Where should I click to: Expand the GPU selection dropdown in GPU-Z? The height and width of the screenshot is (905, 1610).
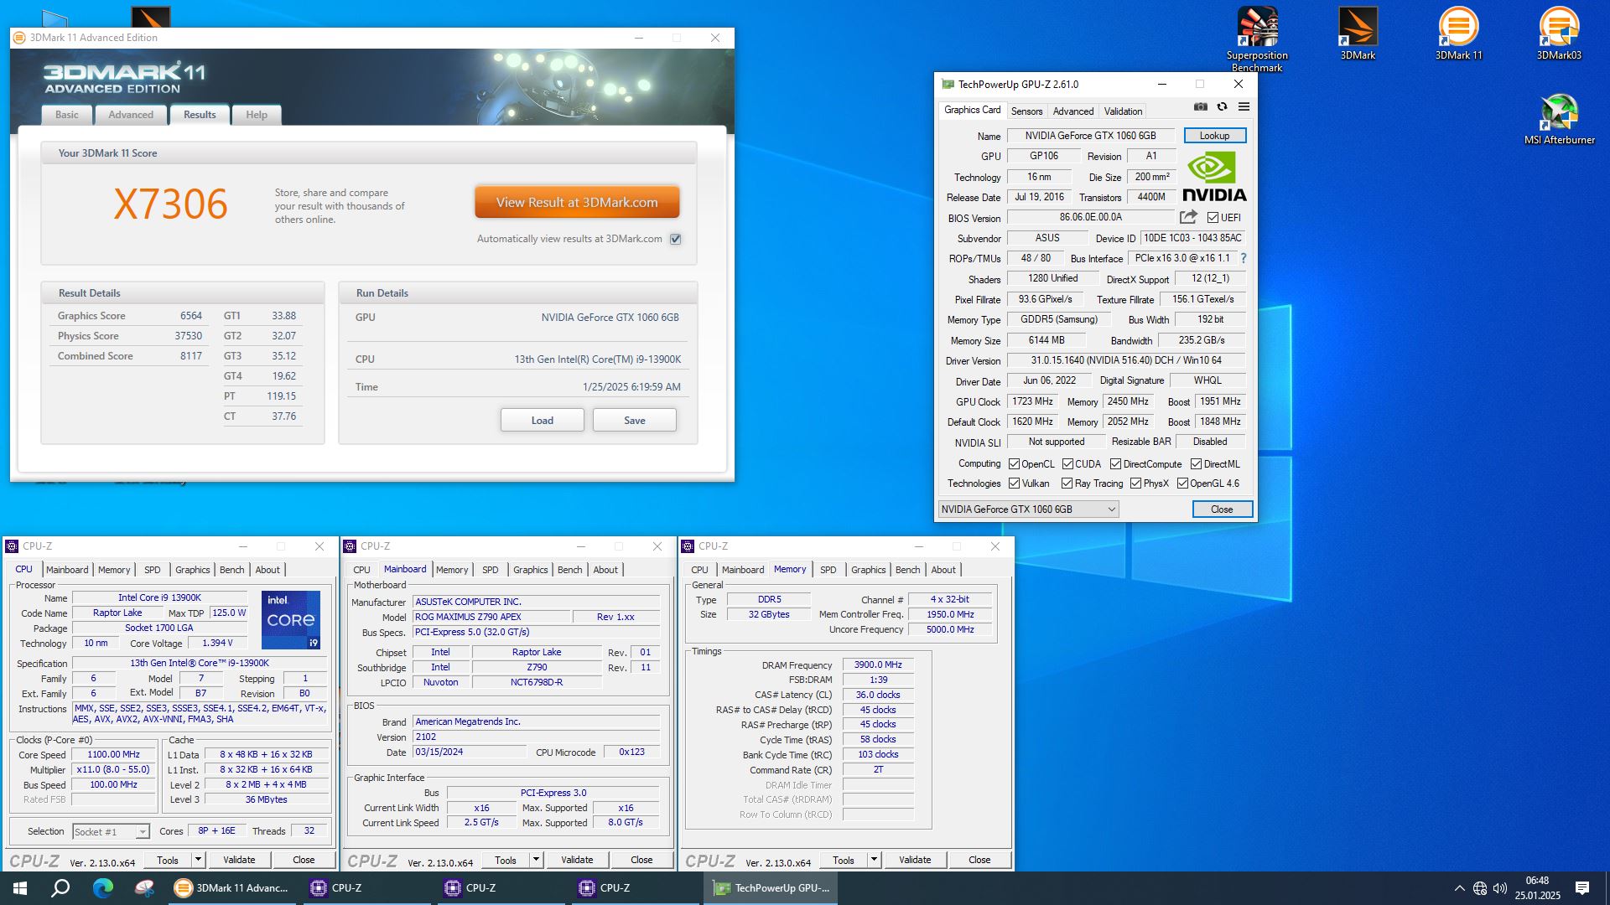(1028, 509)
